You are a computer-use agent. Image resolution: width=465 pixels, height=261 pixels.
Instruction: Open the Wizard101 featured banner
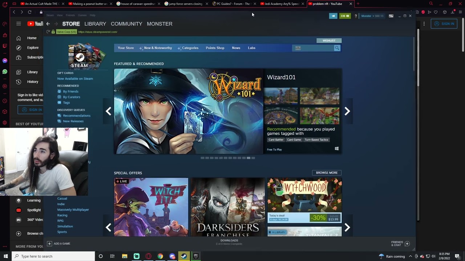189,111
